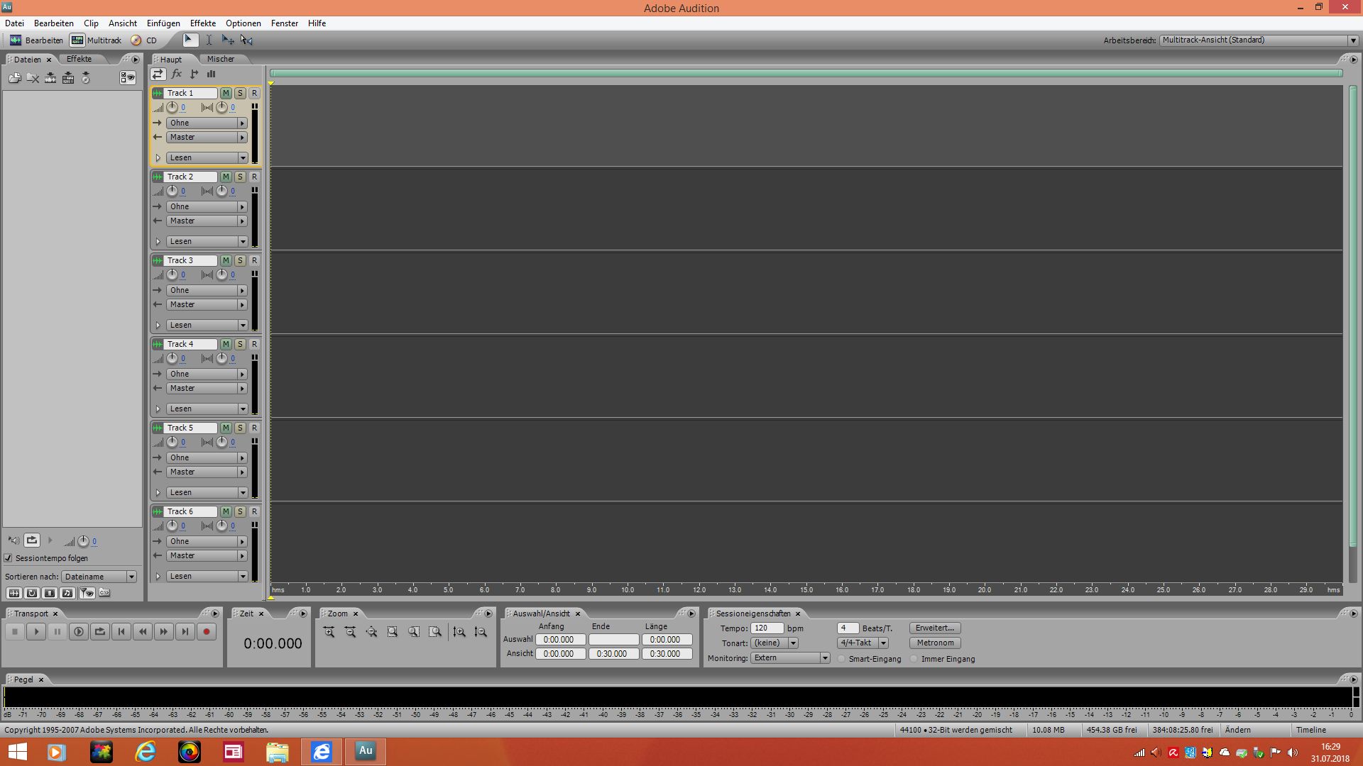The width and height of the screenshot is (1363, 766).
Task: Click the Stop button in Transport
Action: pyautogui.click(x=15, y=631)
